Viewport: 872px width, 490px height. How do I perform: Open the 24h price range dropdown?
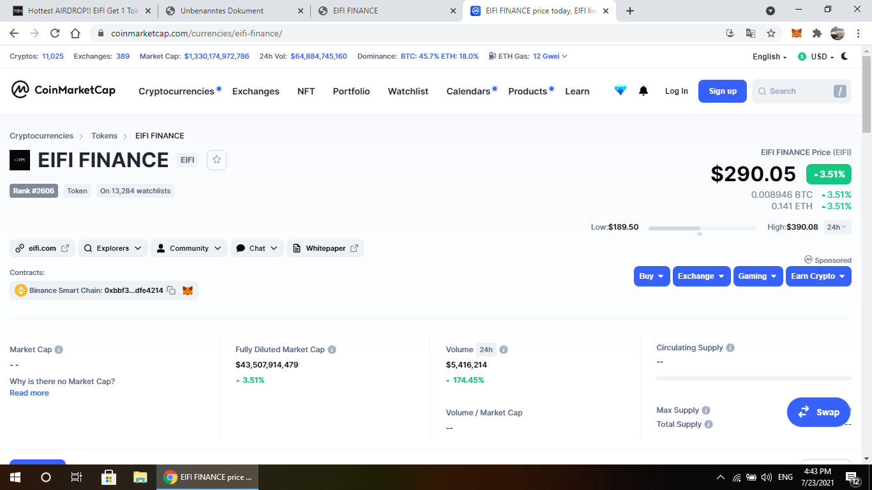tap(837, 227)
